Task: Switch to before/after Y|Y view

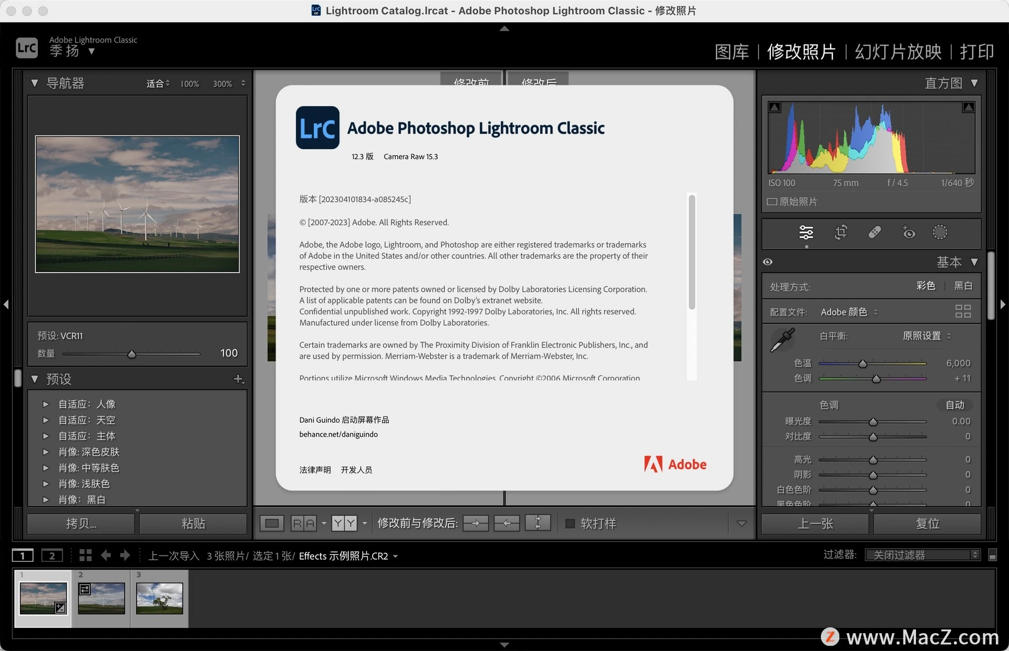Action: coord(344,523)
